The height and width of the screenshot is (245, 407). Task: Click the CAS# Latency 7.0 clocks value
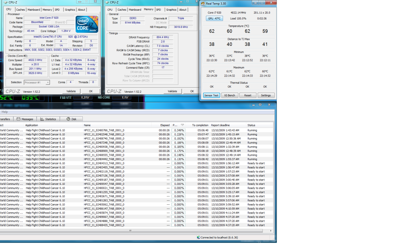click(163, 46)
